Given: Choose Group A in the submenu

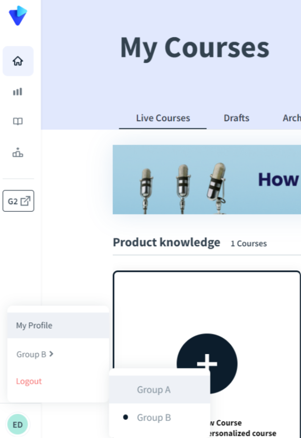Looking at the screenshot, I should point(159,390).
